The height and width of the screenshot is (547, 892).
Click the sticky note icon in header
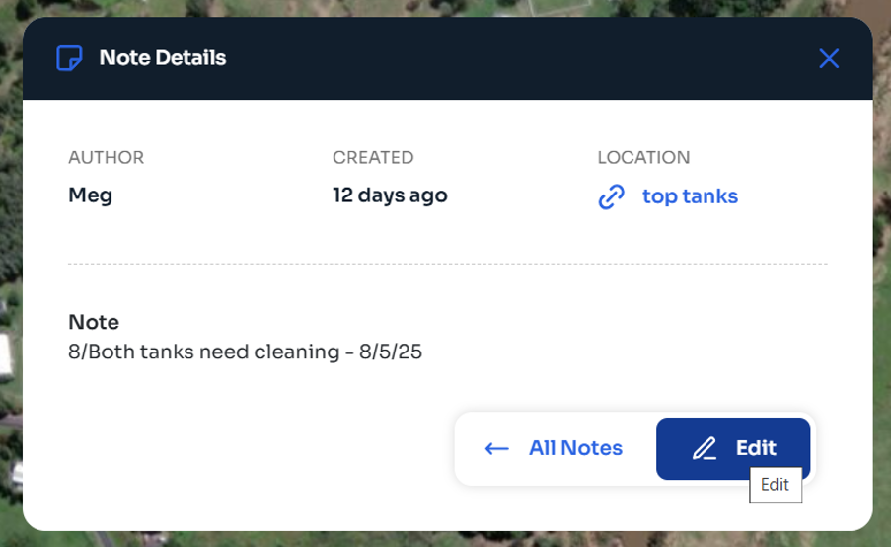tap(69, 58)
